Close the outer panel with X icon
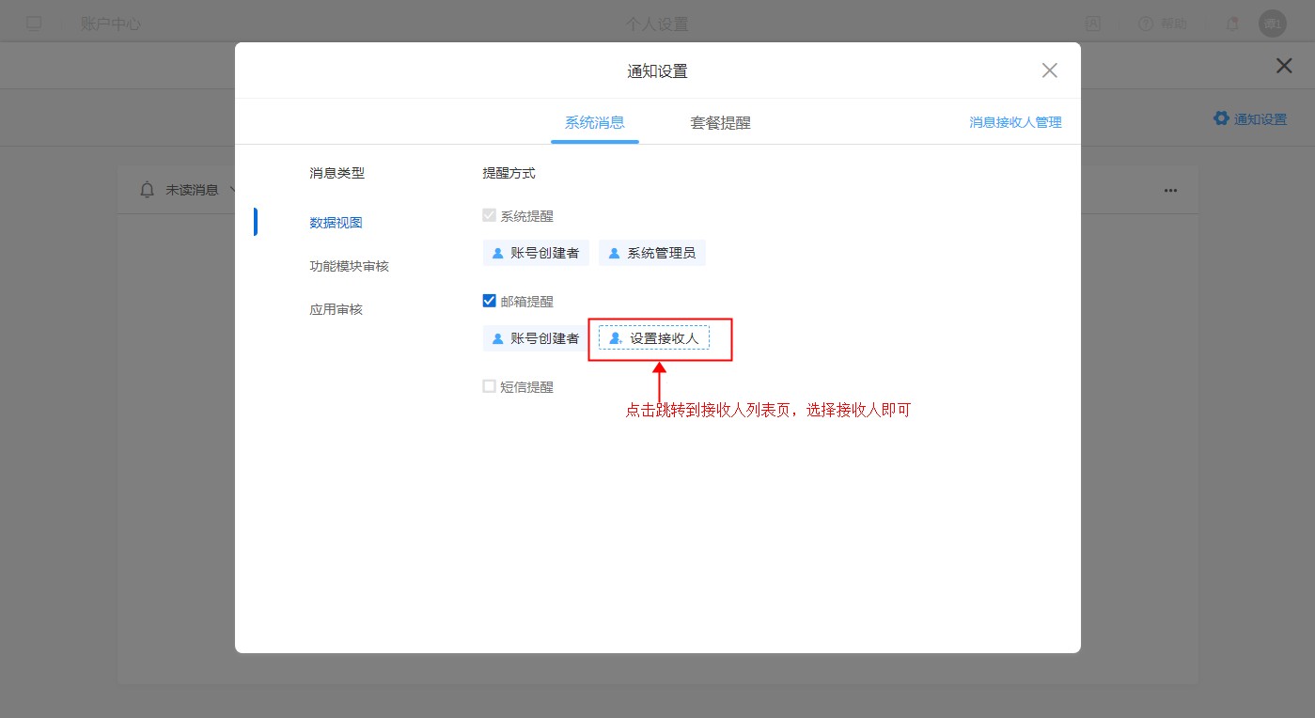Viewport: 1315px width, 718px height. [1283, 66]
